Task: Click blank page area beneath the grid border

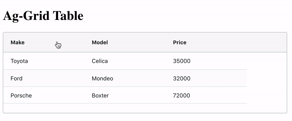Action: pos(146,117)
